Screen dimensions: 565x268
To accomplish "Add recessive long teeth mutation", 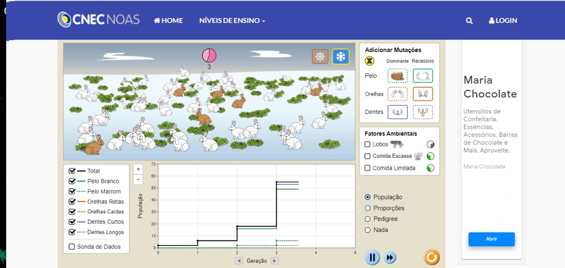I will 423,112.
